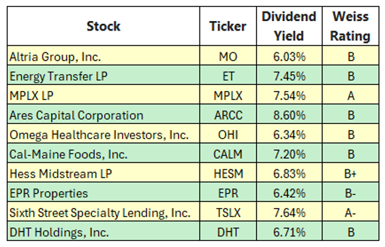
Task: Select the MPLX ticker cell
Action: 228,95
